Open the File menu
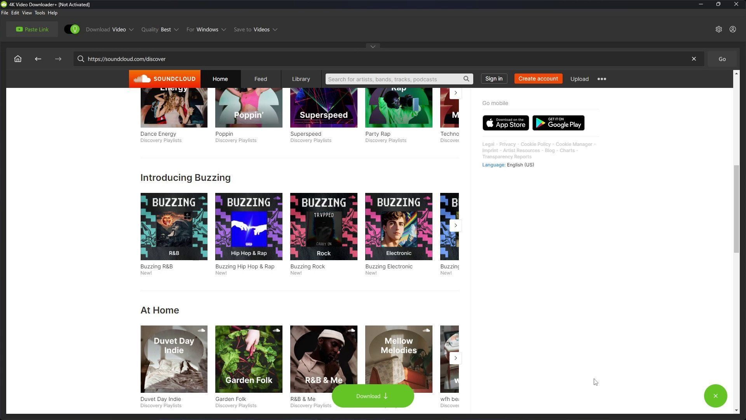 point(5,13)
